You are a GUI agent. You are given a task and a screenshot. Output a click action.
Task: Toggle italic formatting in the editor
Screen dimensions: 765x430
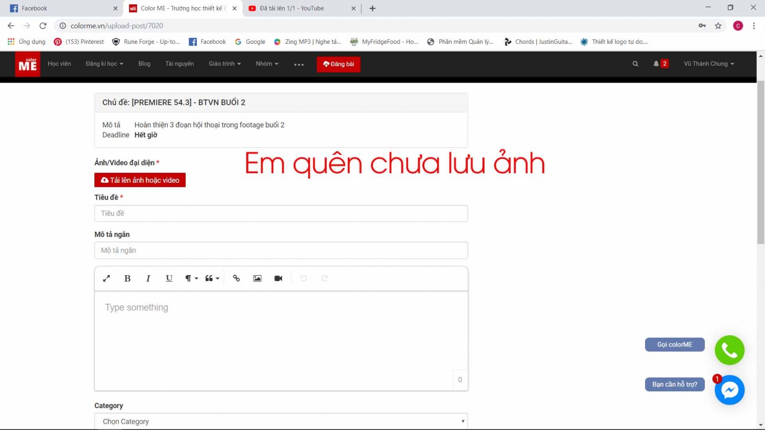pos(148,278)
